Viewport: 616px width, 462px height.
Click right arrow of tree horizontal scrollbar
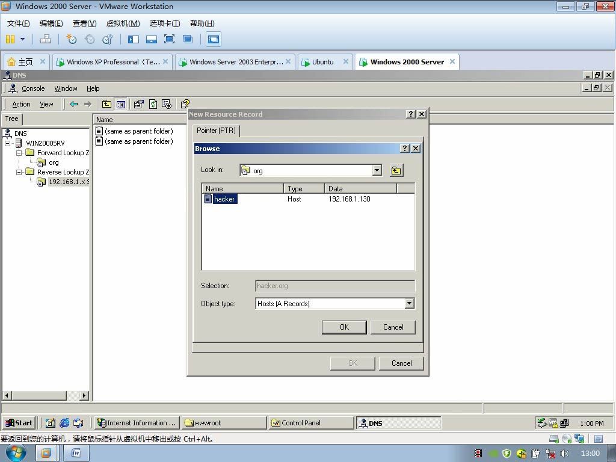pyautogui.click(x=84, y=395)
